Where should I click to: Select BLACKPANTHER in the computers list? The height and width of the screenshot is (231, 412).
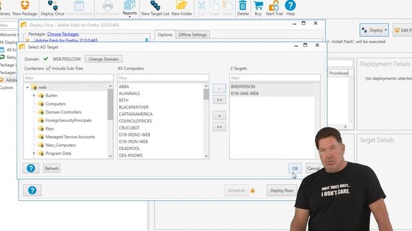coord(133,107)
